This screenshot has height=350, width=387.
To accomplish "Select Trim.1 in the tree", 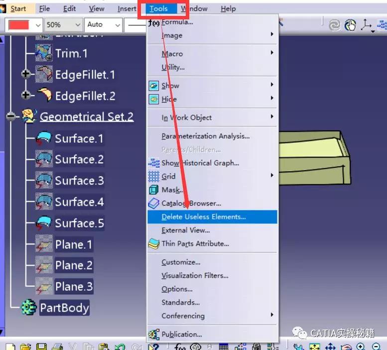I will [71, 53].
